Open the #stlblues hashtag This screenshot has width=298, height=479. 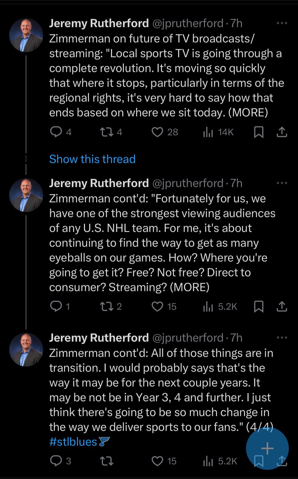point(73,442)
